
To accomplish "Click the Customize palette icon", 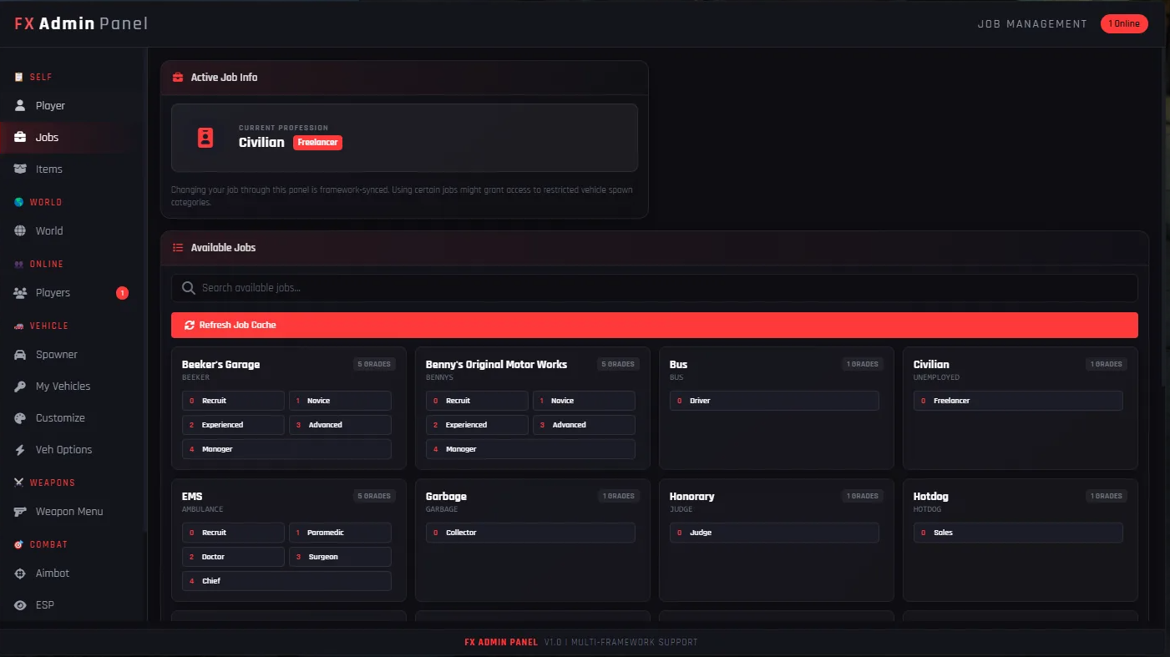I will pos(20,418).
